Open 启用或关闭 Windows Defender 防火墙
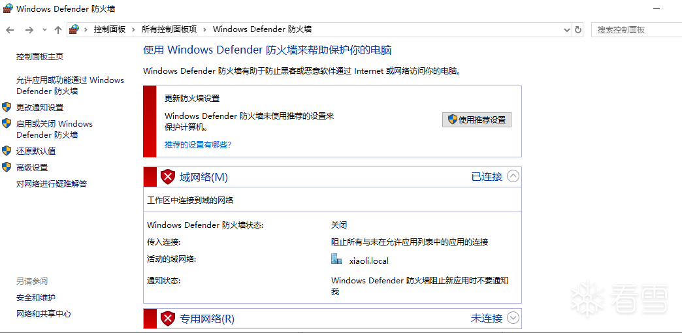Image resolution: width=682 pixels, height=333 pixels. click(x=54, y=129)
